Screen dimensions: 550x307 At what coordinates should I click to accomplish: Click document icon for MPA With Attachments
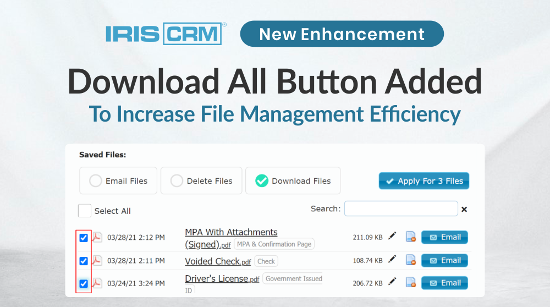[x=410, y=237]
